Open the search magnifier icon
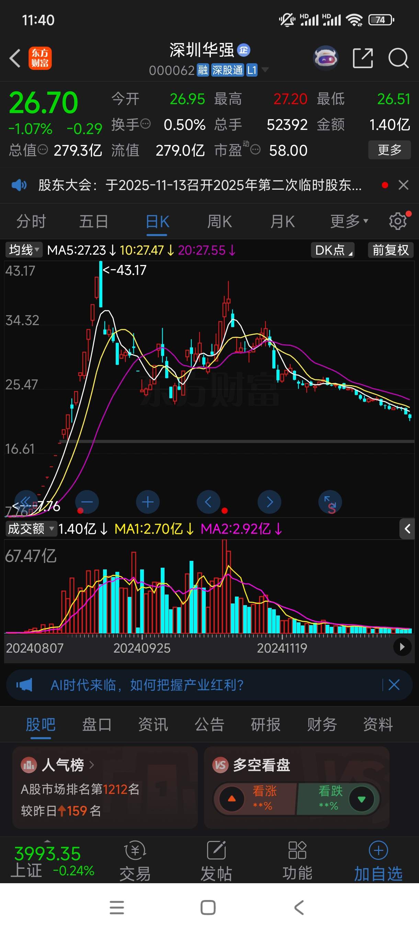This screenshot has width=419, height=932. coord(398,58)
